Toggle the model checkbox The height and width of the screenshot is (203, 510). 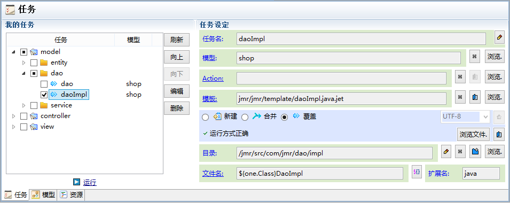23,52
